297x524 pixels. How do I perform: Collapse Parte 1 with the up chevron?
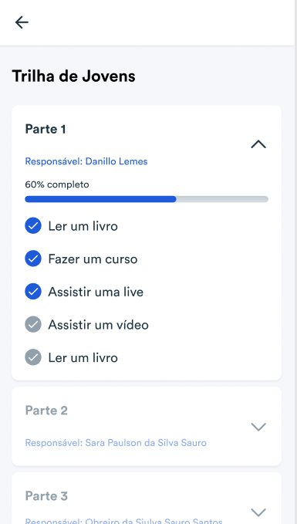(258, 144)
